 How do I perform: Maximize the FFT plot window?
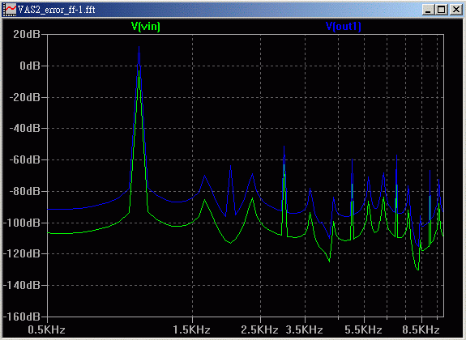[442, 10]
